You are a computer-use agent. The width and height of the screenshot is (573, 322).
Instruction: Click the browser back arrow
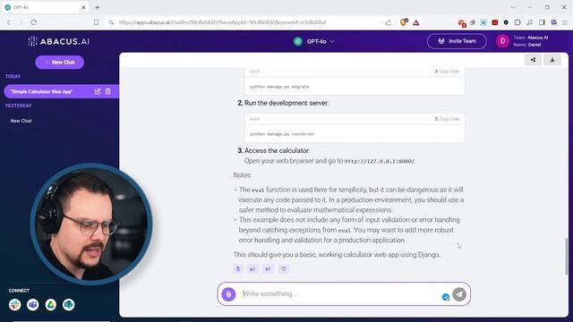[x=9, y=22]
